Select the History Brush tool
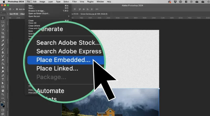 [3, 56]
